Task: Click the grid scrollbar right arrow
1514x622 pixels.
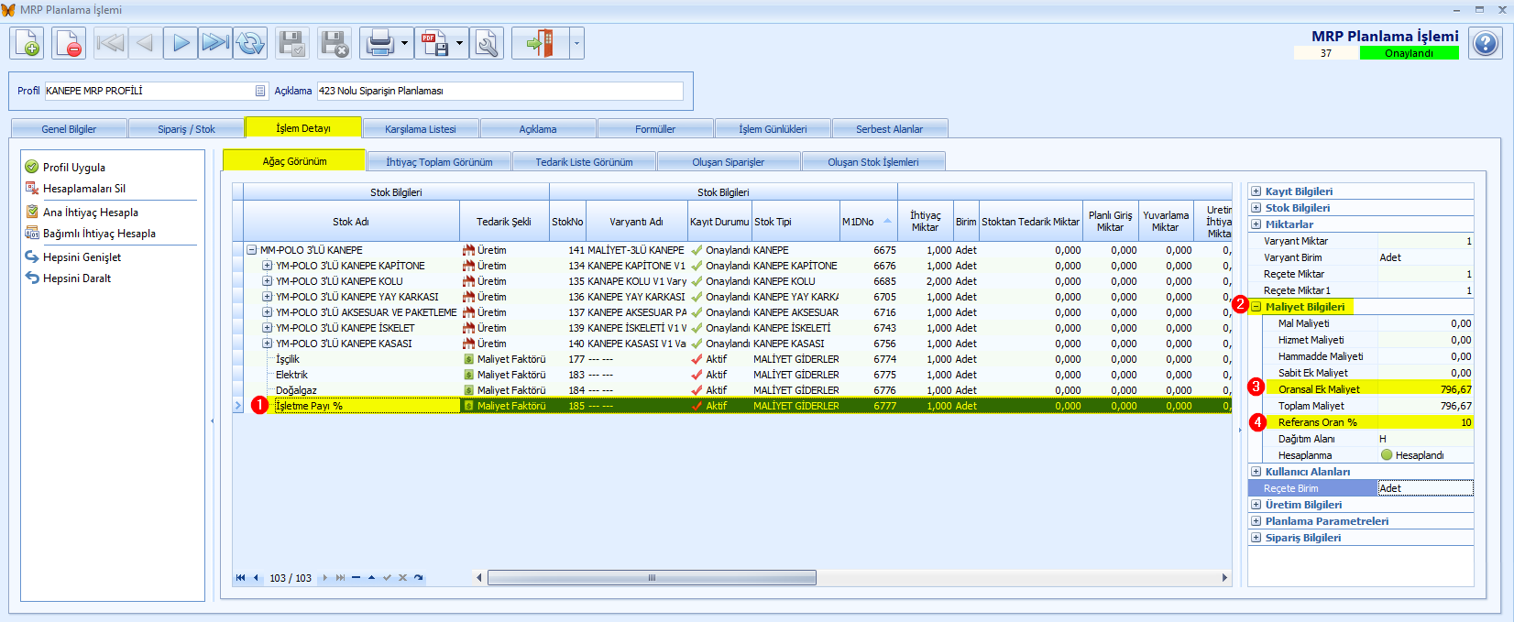Action: pyautogui.click(x=1224, y=578)
